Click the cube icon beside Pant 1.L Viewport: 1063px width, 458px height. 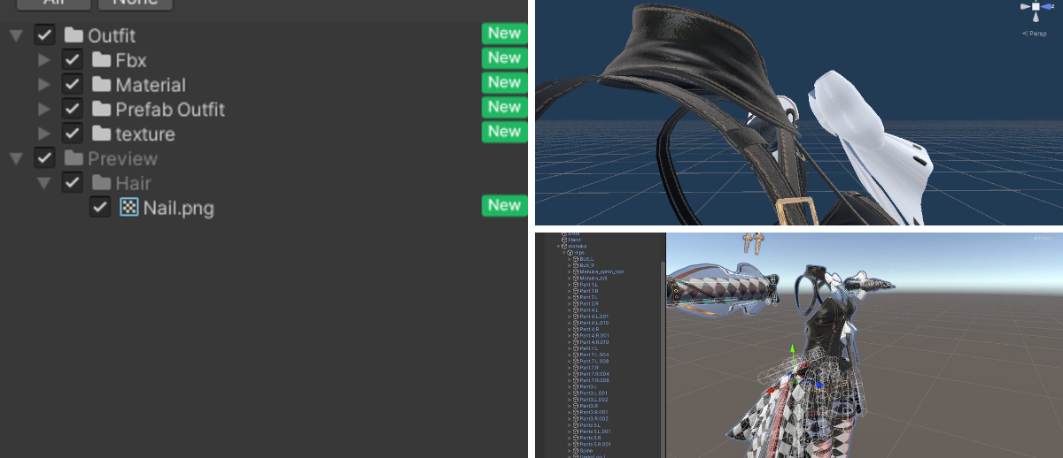[x=576, y=285]
